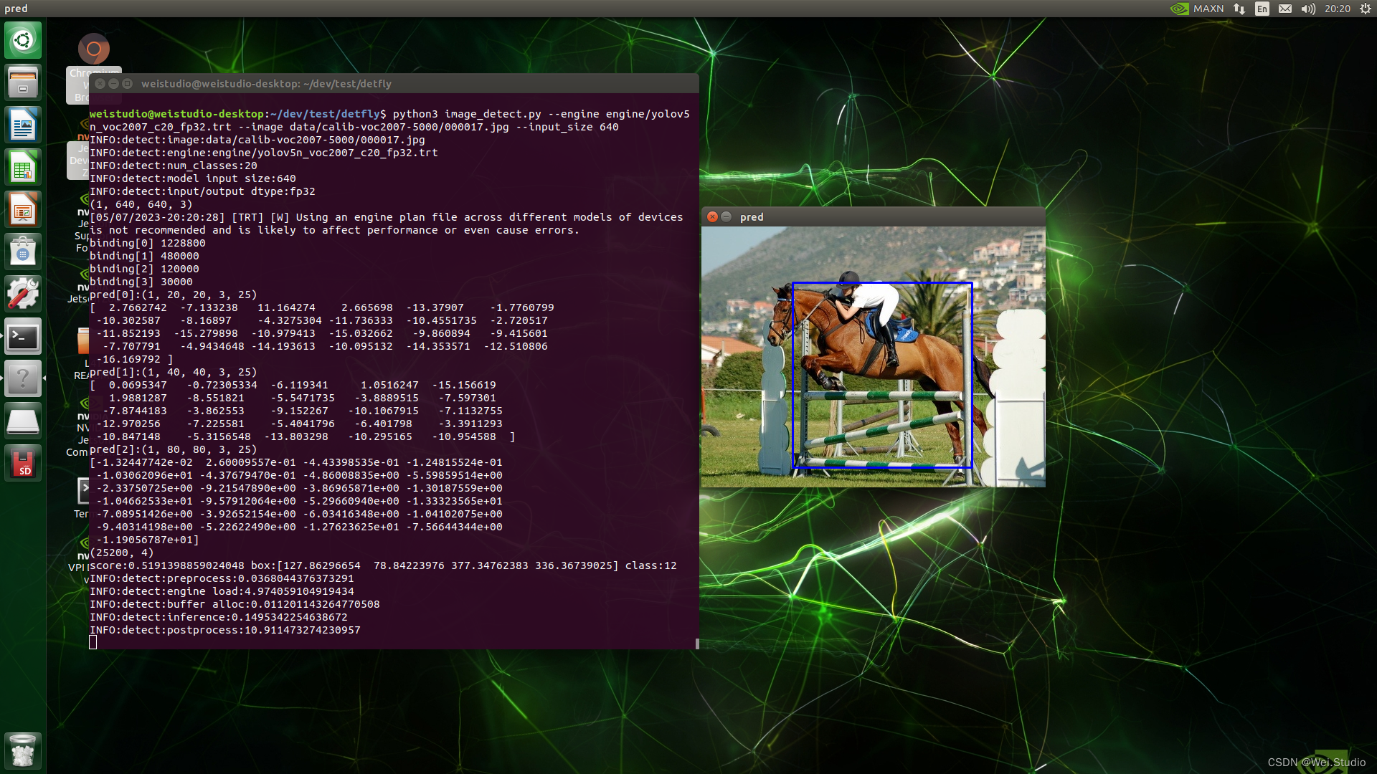Open the 20:20 clock calendar menu

click(x=1337, y=9)
